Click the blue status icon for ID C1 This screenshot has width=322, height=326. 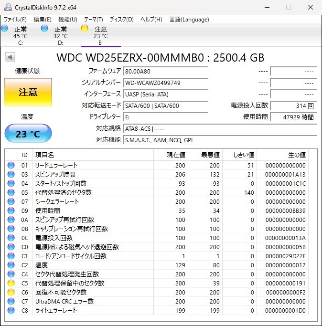coord(11,256)
